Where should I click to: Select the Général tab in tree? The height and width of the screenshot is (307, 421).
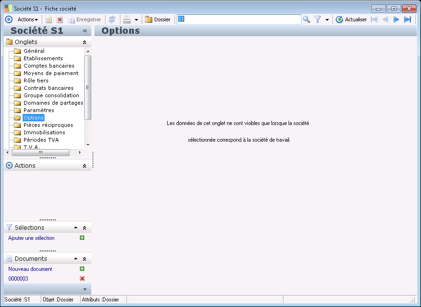pyautogui.click(x=34, y=51)
